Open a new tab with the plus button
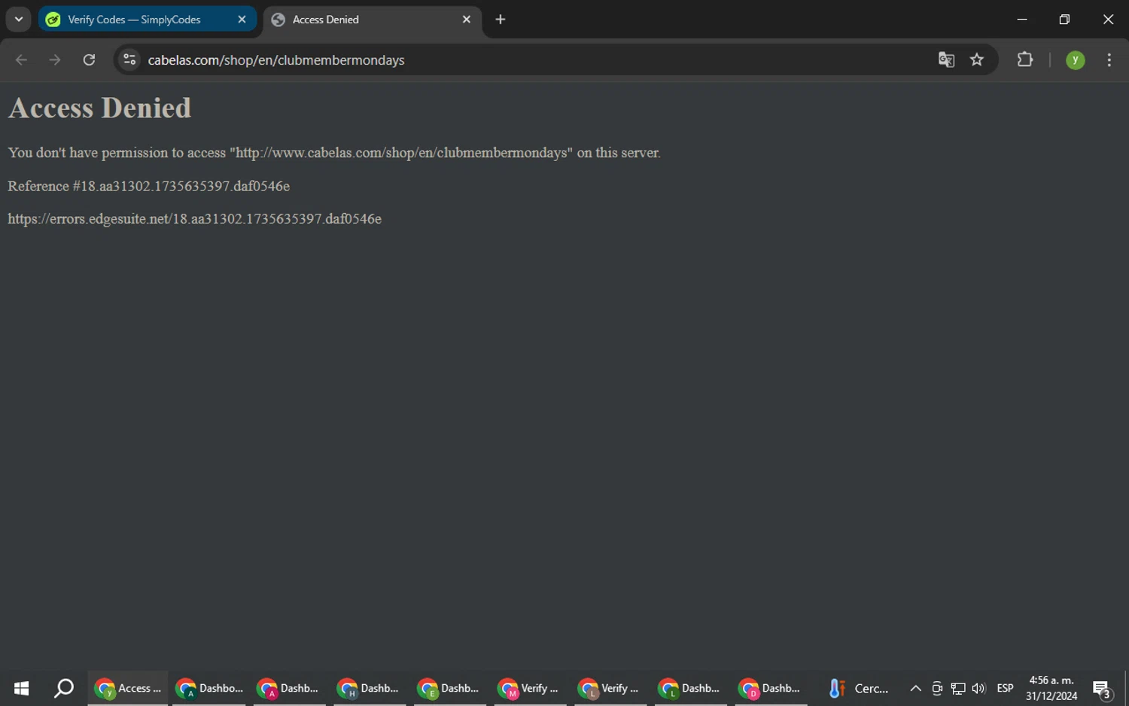 501,20
